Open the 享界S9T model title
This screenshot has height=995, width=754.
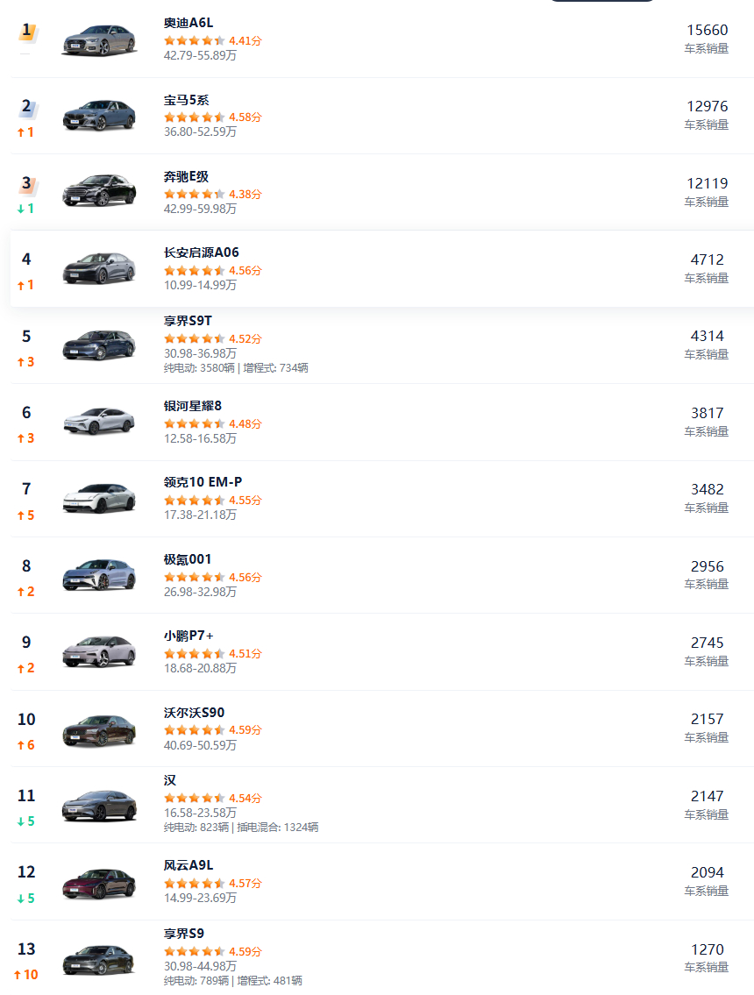click(x=188, y=321)
